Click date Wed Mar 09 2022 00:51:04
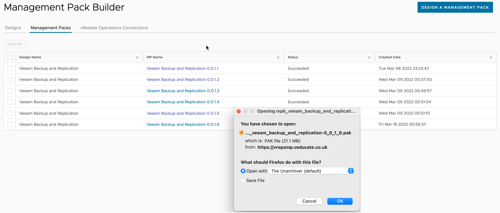The width and height of the screenshot is (500, 213). (405, 102)
